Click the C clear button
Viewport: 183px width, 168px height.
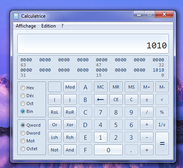click(131, 100)
